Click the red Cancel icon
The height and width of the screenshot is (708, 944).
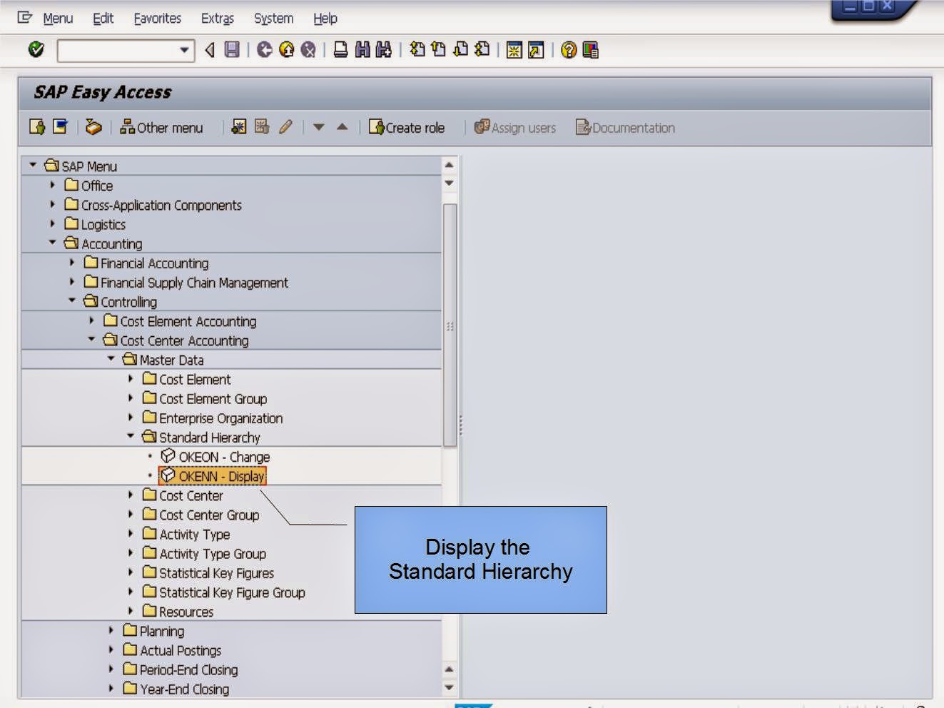(308, 49)
